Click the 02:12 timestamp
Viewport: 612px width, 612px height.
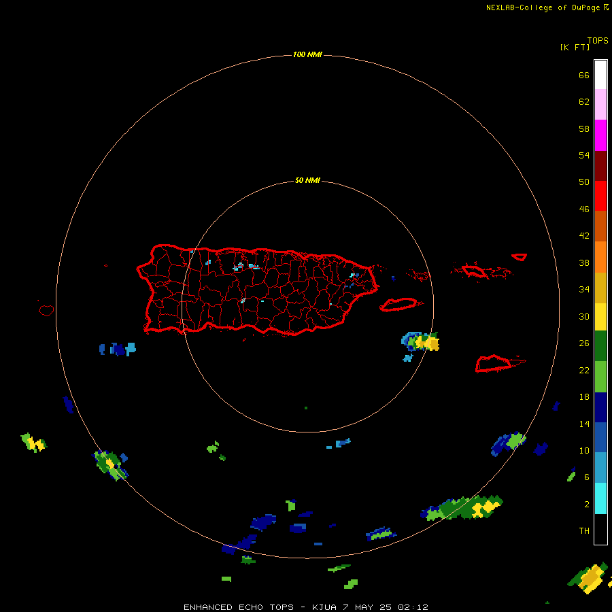(413, 607)
